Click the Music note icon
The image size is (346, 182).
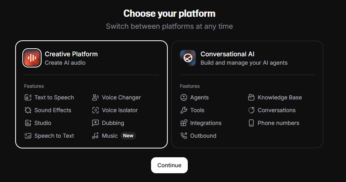95,136
